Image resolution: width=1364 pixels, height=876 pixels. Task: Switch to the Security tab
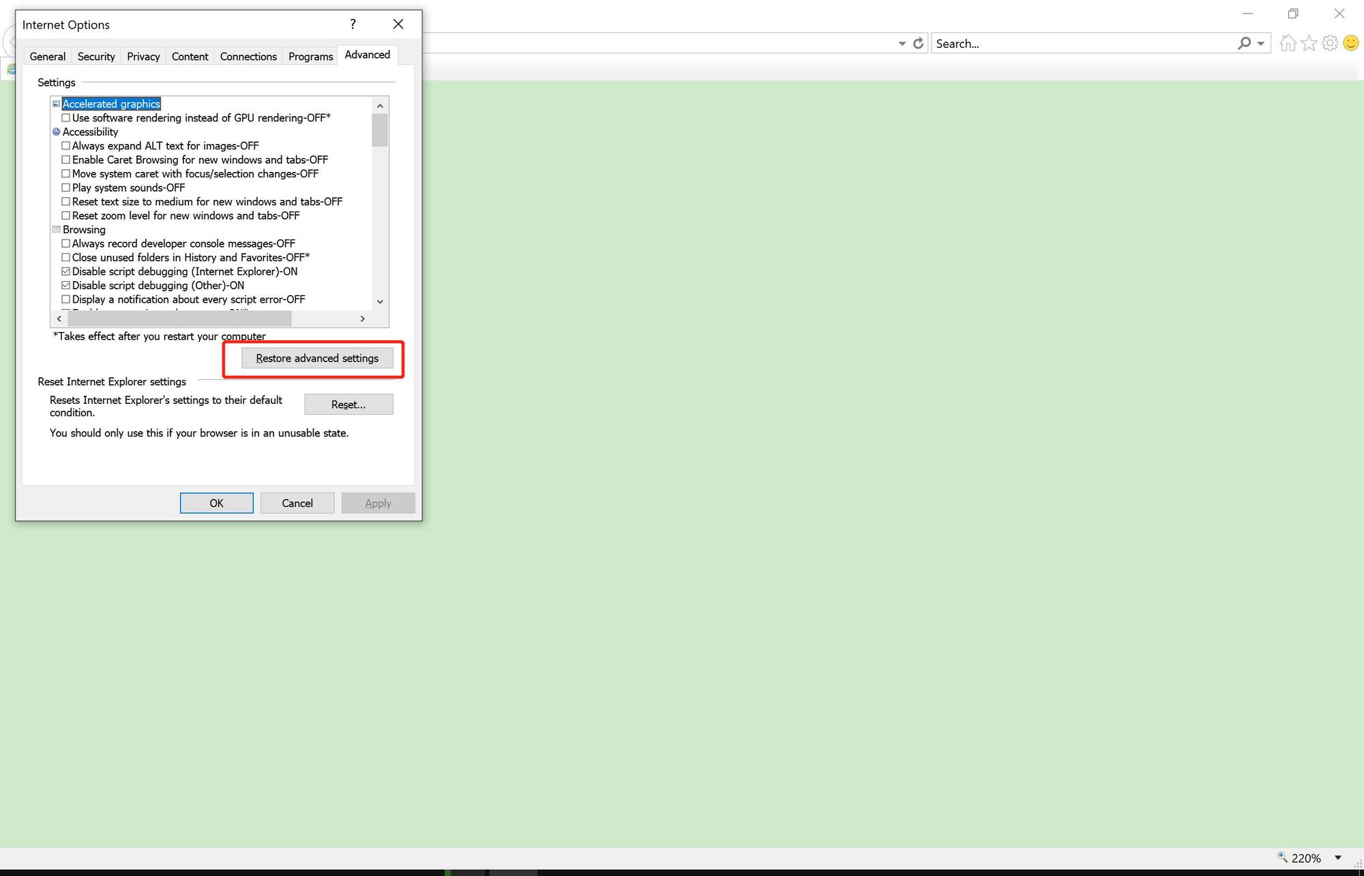pyautogui.click(x=96, y=56)
